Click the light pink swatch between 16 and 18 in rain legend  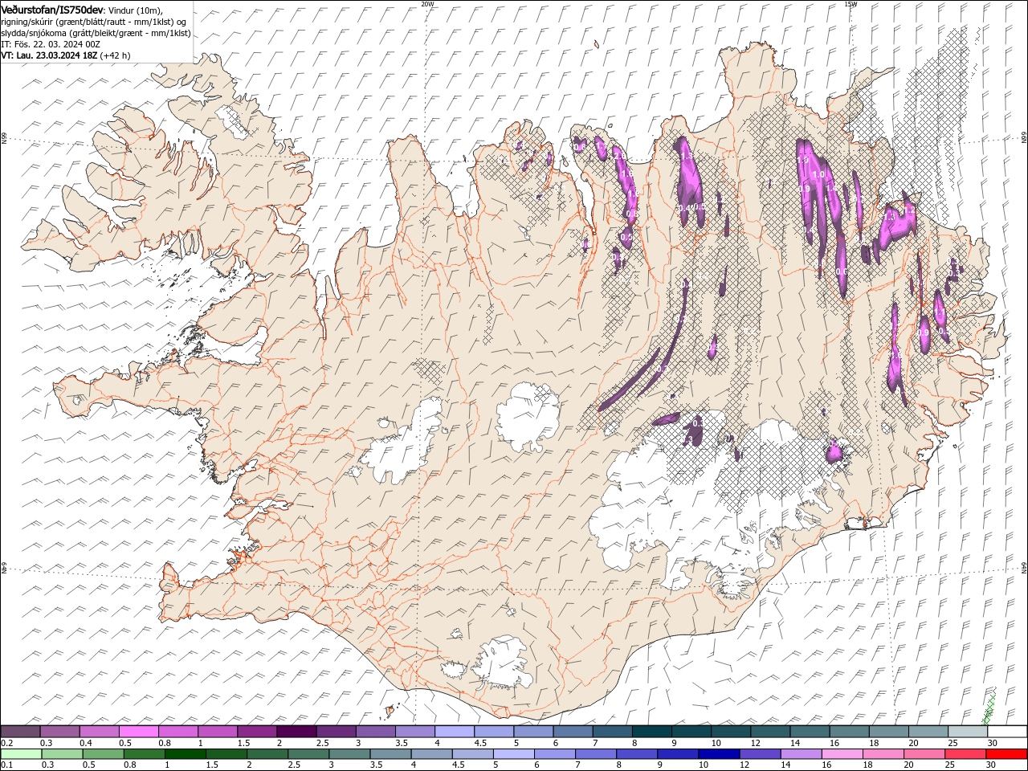[x=842, y=754]
